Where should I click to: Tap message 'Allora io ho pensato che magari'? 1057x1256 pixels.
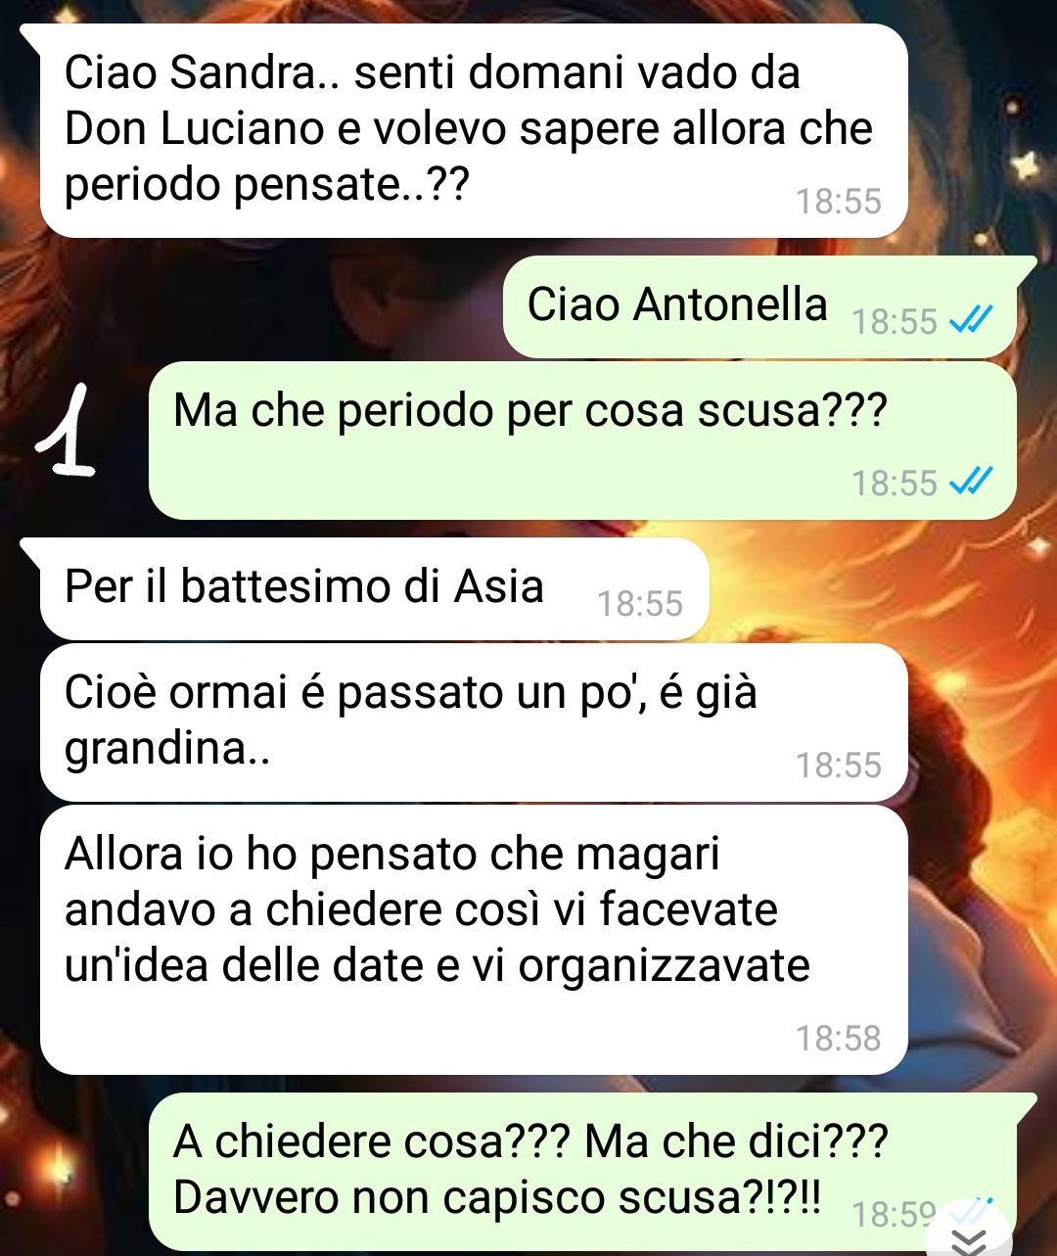474,940
